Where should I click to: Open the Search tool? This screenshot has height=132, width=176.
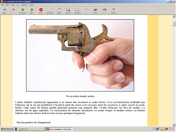[x=68, y=11]
